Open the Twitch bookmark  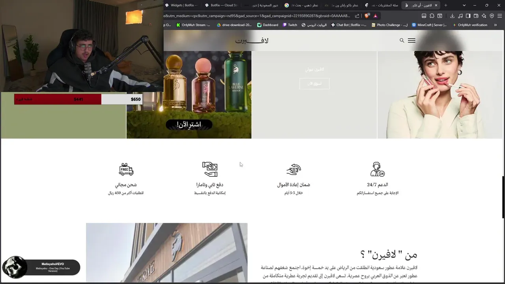[290, 25]
